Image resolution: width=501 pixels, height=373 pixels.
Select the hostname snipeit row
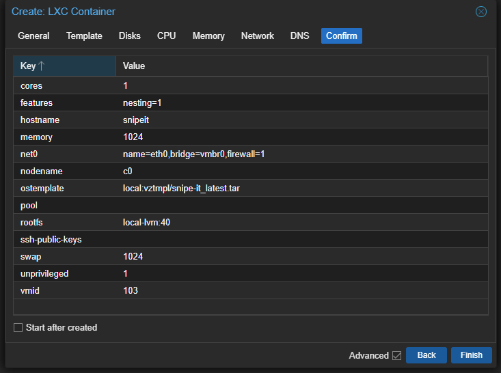coord(250,120)
